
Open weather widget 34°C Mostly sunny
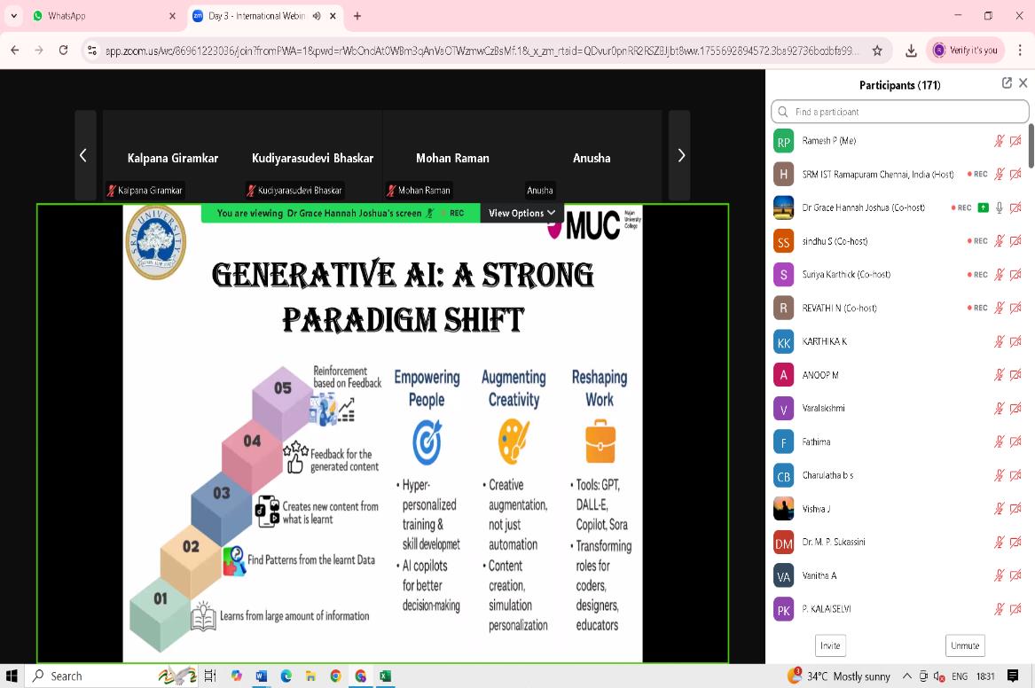(x=839, y=676)
